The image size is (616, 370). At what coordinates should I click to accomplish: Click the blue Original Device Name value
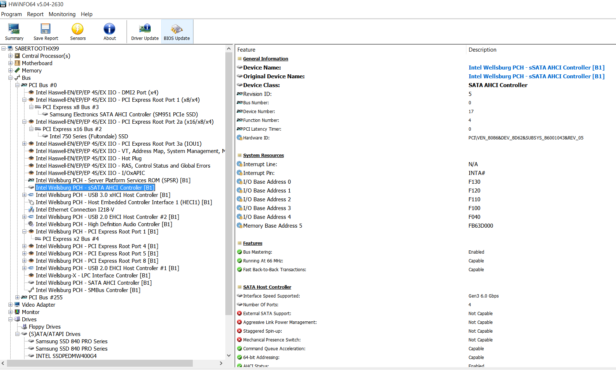pyautogui.click(x=536, y=76)
